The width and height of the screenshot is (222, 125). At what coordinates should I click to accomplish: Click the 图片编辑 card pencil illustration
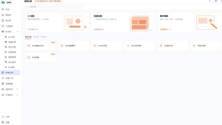(206, 22)
